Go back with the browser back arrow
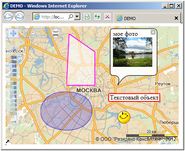Screen dimensions: 185x151 tap(8, 17)
